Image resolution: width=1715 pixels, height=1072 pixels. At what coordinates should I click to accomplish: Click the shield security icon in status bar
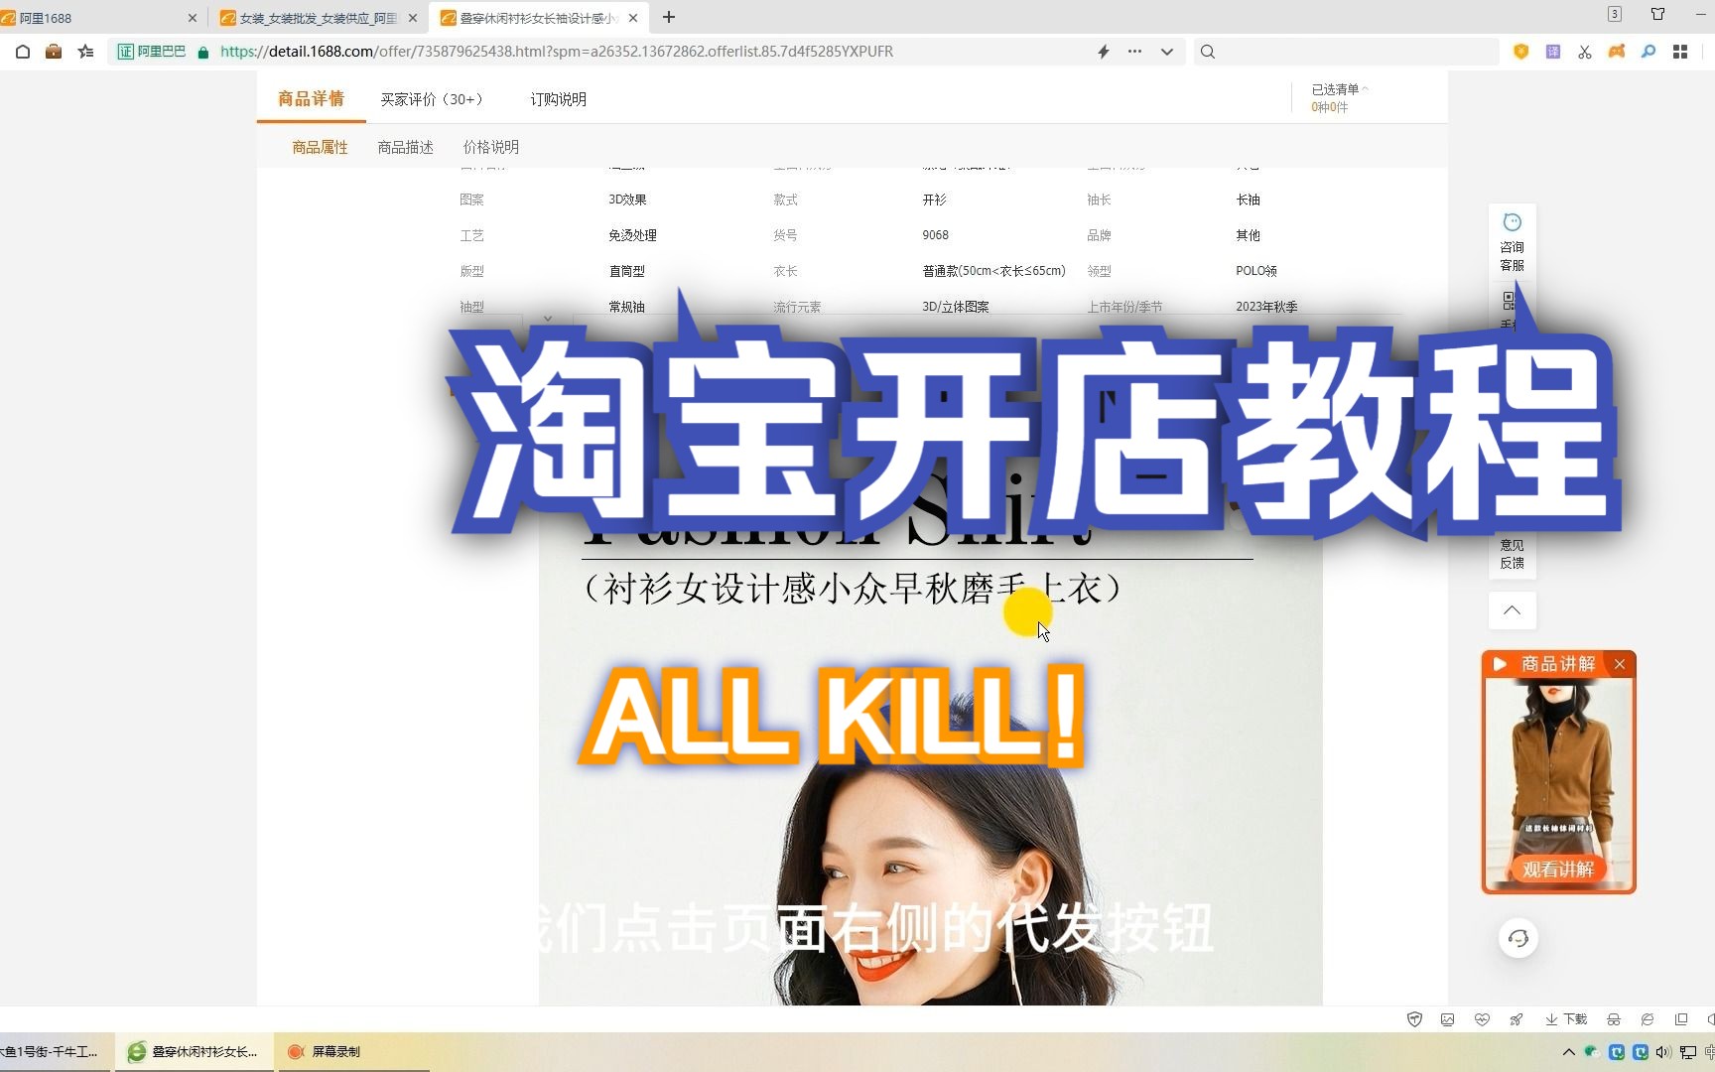tap(1414, 1019)
